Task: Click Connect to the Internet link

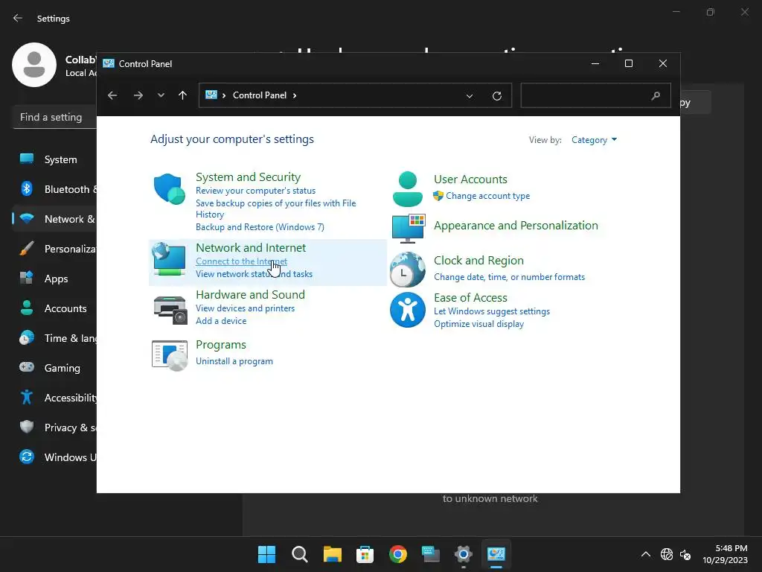Action: pyautogui.click(x=242, y=261)
